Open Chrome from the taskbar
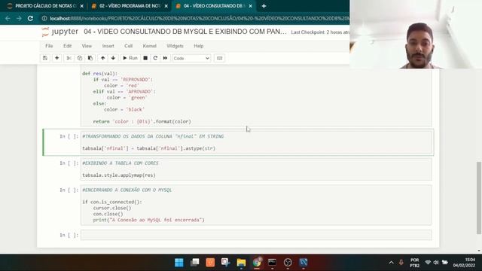This screenshot has height=271, width=482. (257, 263)
